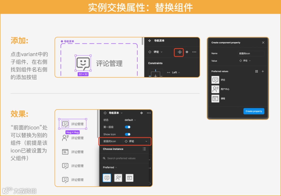Add a preferred value with plus icon
Screen dimensions: 281x196
click(x=263, y=71)
